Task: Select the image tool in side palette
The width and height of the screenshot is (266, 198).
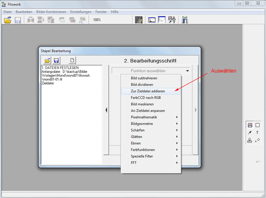Action: [x=250, y=125]
